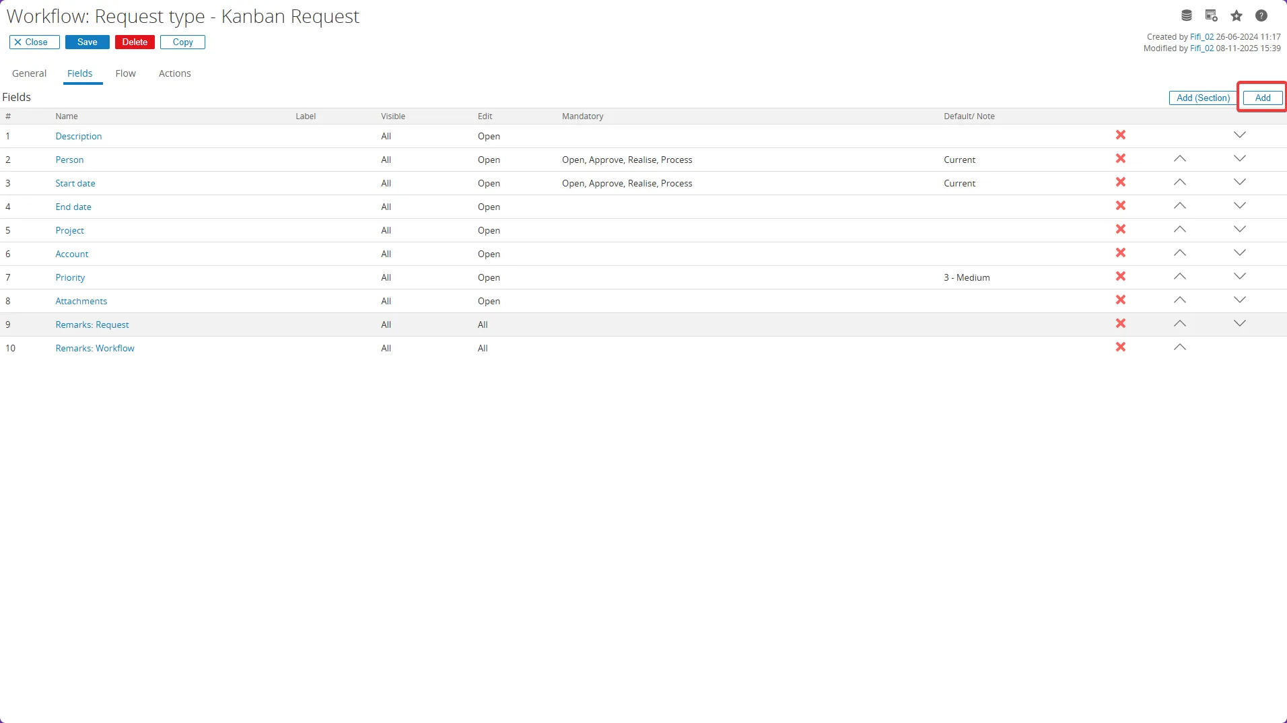Viewport: 1287px width, 723px height.
Task: Move the Account field down one row
Action: 1239,253
